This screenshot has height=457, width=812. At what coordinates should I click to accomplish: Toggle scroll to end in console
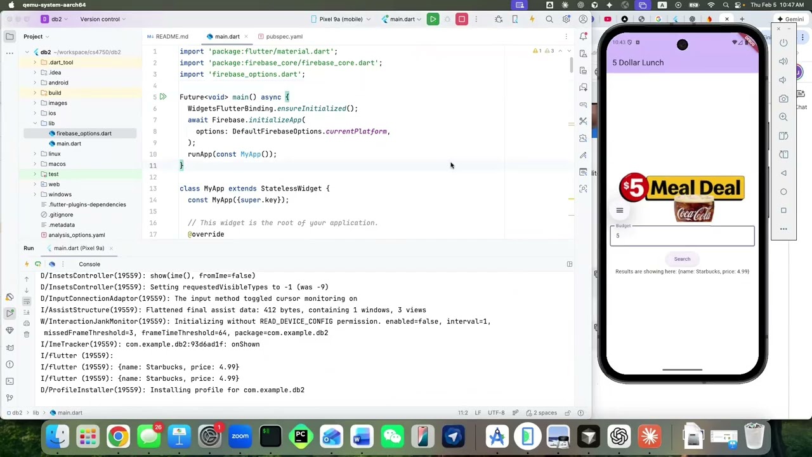click(27, 312)
